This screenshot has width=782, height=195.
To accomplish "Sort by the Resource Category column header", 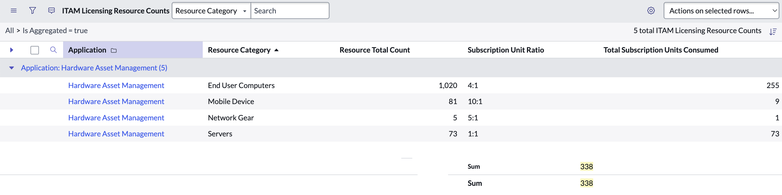I will [x=239, y=50].
